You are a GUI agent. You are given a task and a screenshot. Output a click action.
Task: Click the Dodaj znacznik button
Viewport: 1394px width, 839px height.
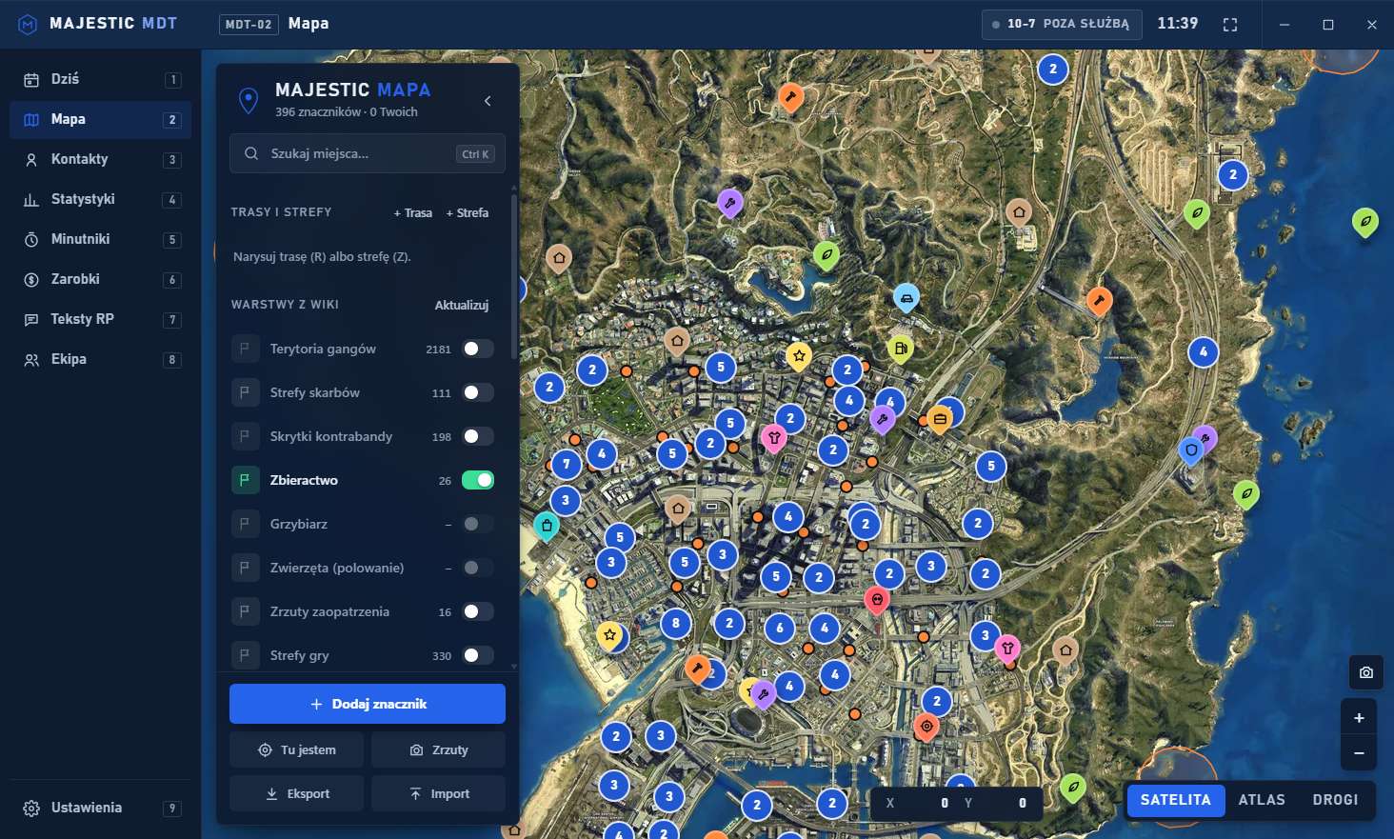tap(368, 704)
